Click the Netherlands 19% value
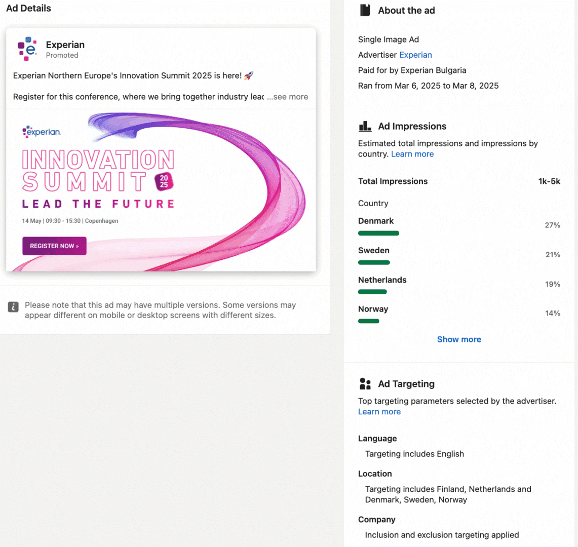Screen dimensions: 578x547 pos(553,284)
